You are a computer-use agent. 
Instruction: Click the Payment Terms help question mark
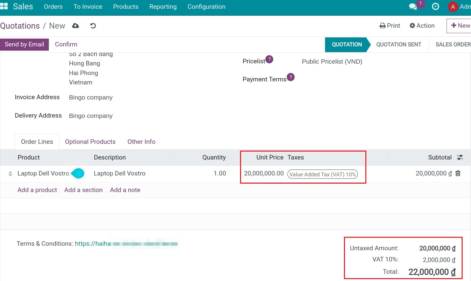[x=290, y=77]
